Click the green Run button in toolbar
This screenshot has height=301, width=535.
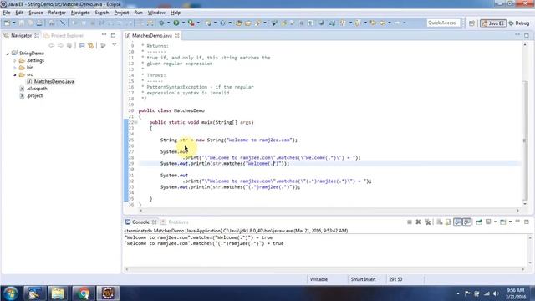click(x=176, y=23)
